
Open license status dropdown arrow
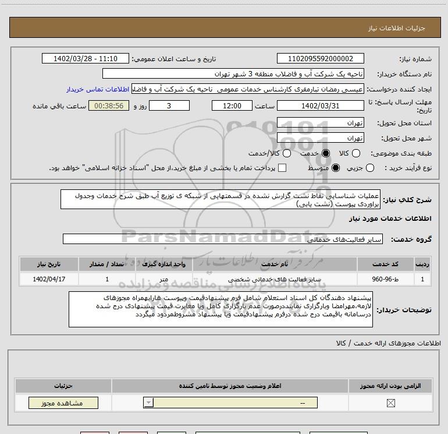(x=148, y=403)
